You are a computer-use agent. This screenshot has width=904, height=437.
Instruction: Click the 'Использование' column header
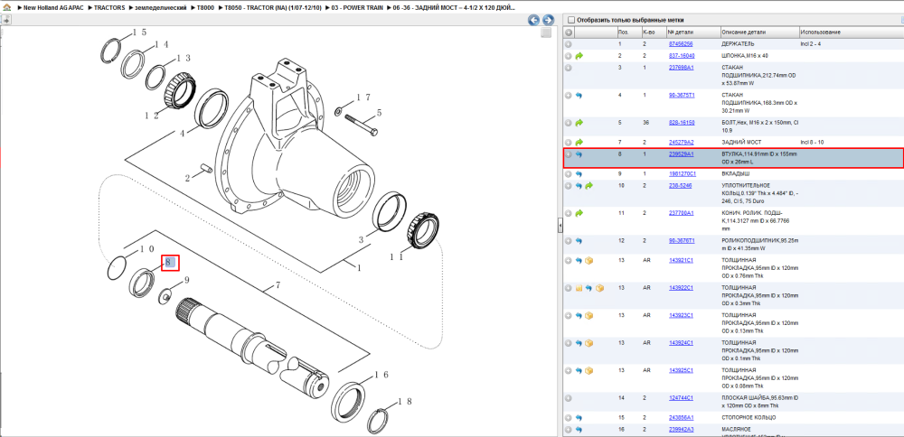click(x=851, y=33)
